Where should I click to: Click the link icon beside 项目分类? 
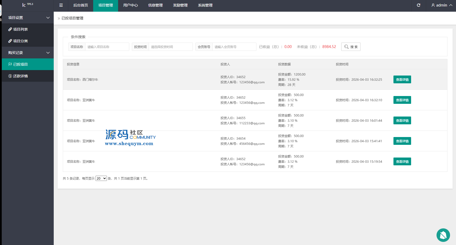[x=10, y=41]
